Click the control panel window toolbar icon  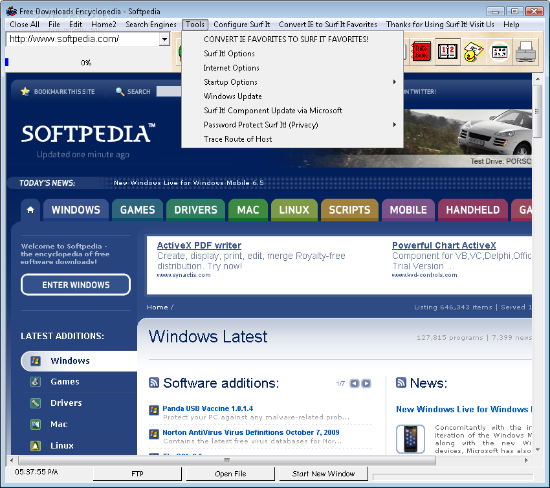click(x=500, y=52)
